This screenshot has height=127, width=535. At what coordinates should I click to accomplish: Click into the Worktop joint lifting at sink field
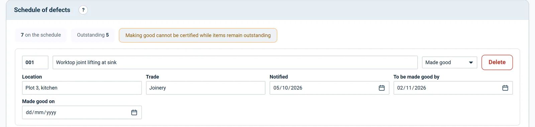(x=235, y=62)
